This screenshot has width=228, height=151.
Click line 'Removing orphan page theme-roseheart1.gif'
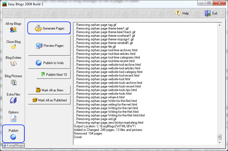pos(104,36)
